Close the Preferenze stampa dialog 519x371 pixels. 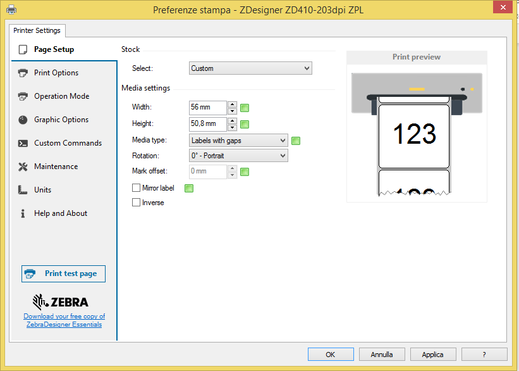coord(503,8)
